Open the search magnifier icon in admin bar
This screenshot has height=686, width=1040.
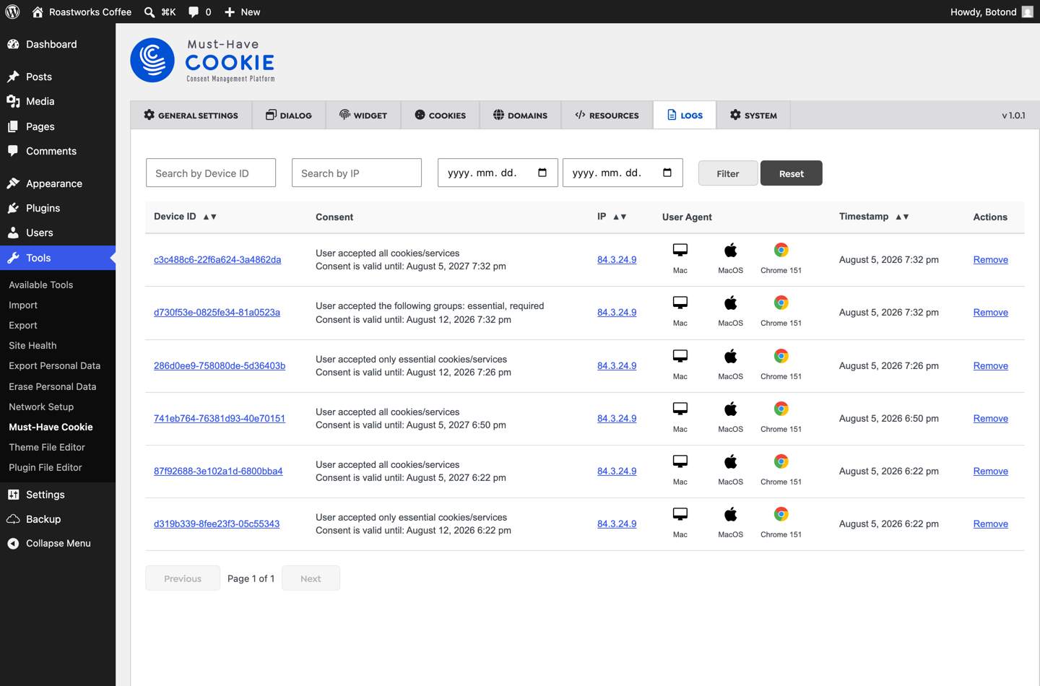point(149,12)
